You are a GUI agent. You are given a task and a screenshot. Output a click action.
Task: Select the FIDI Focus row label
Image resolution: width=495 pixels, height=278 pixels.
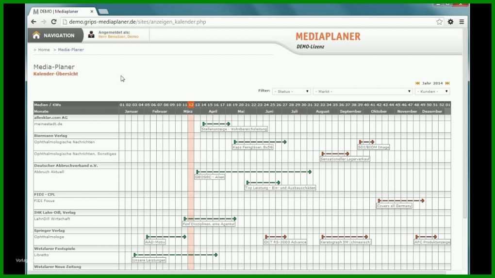44,201
